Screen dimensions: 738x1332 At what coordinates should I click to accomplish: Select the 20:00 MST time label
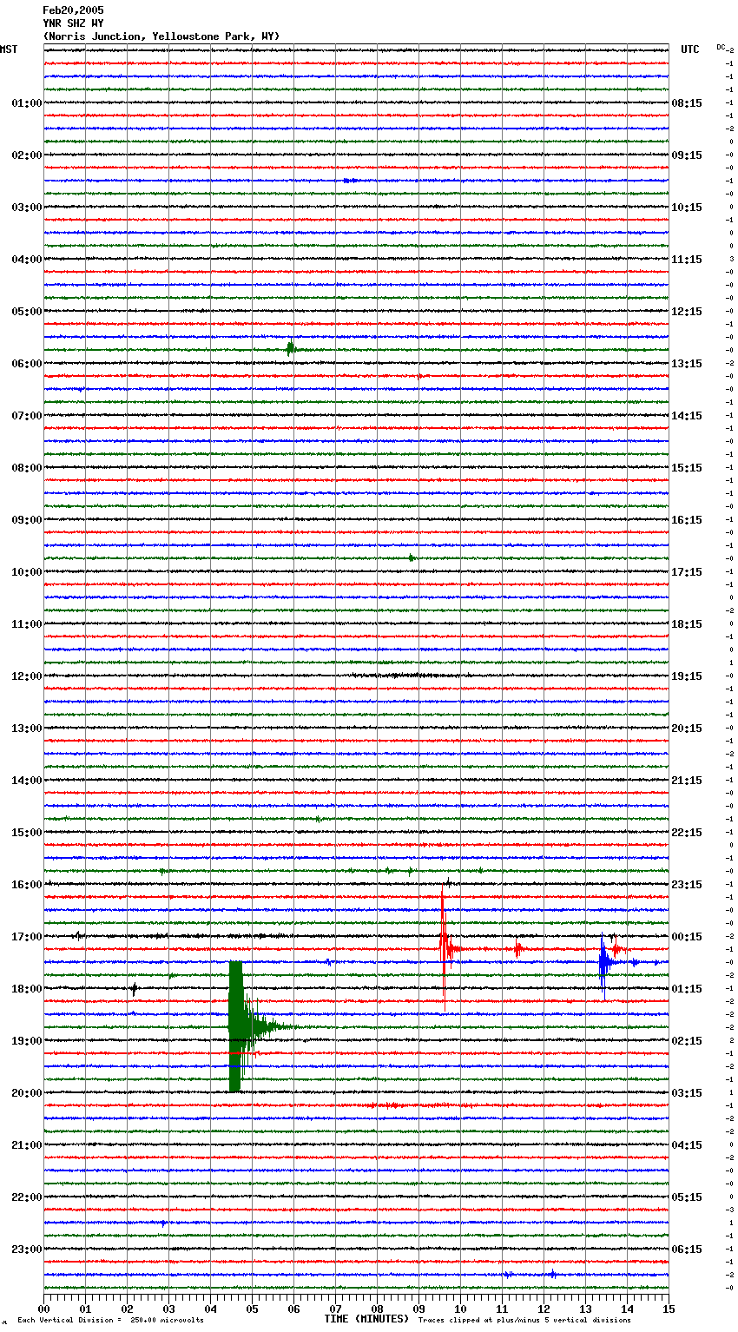click(x=27, y=1093)
